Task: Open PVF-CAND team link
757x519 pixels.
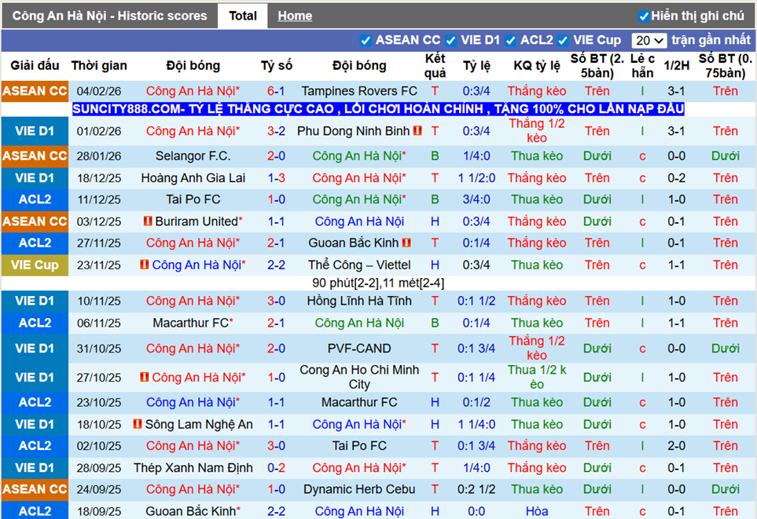Action: pyautogui.click(x=359, y=349)
